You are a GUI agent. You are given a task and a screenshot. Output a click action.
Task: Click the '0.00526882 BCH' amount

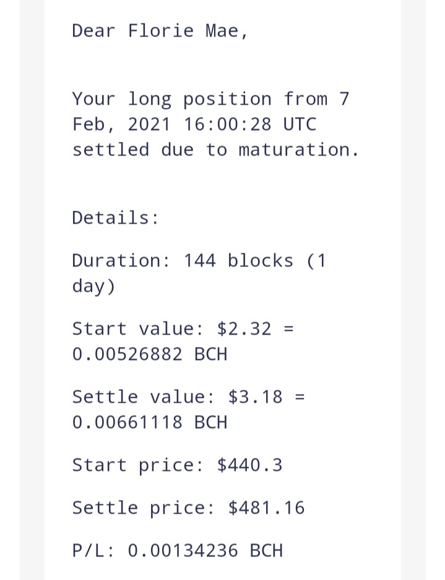coord(149,354)
